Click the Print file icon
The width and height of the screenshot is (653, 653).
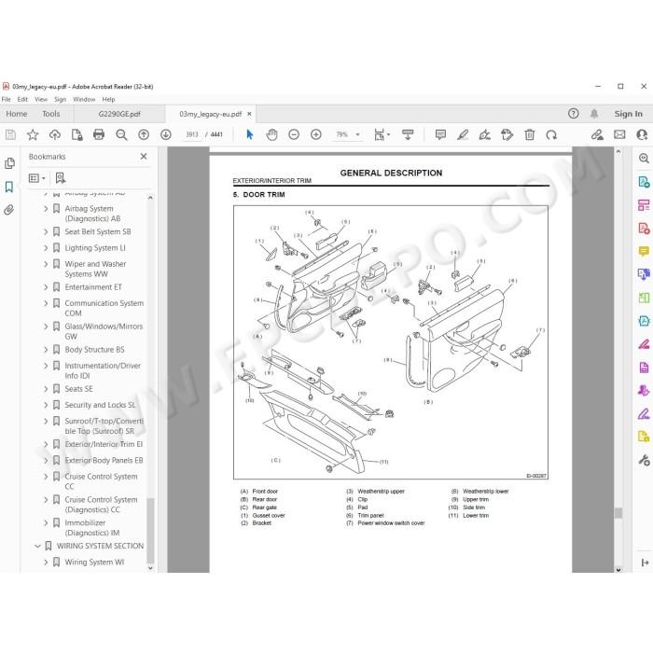[x=99, y=134]
